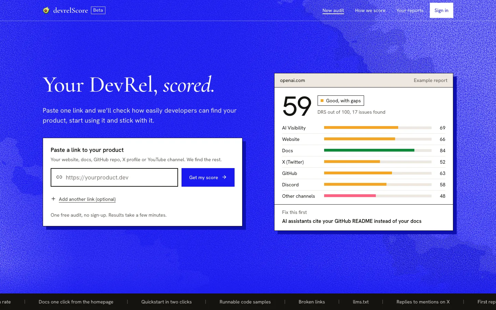Click the GitHub README recommendation text
This screenshot has height=310, width=496.
pos(352,221)
